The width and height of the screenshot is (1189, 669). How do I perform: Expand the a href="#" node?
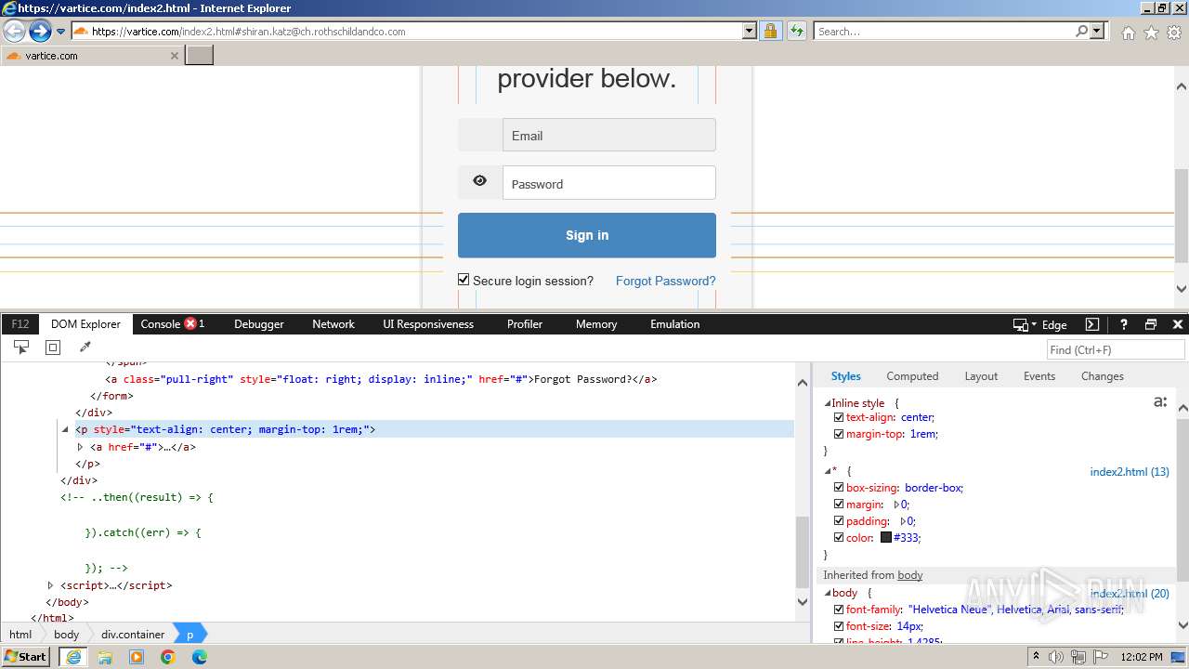click(80, 447)
